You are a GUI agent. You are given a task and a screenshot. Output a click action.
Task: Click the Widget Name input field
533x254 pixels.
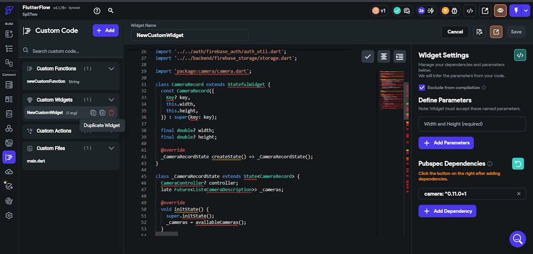click(189, 35)
